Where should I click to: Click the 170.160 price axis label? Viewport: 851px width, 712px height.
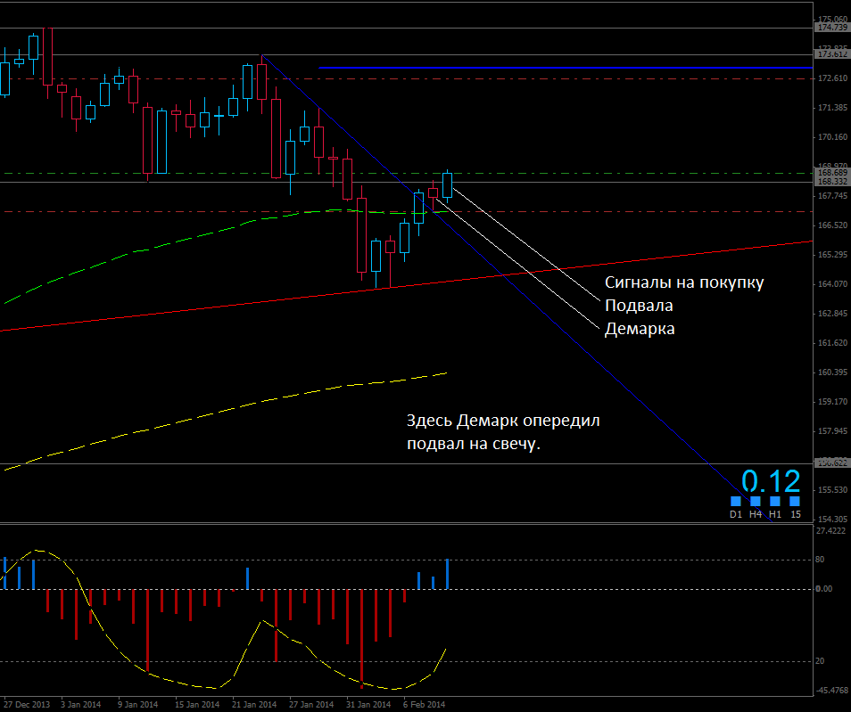click(832, 137)
